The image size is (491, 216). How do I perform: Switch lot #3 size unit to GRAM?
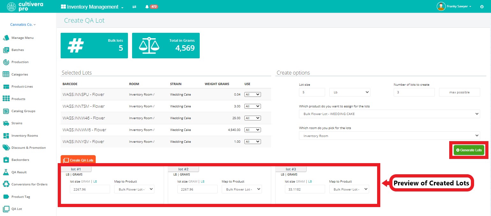pyautogui.click(x=301, y=182)
